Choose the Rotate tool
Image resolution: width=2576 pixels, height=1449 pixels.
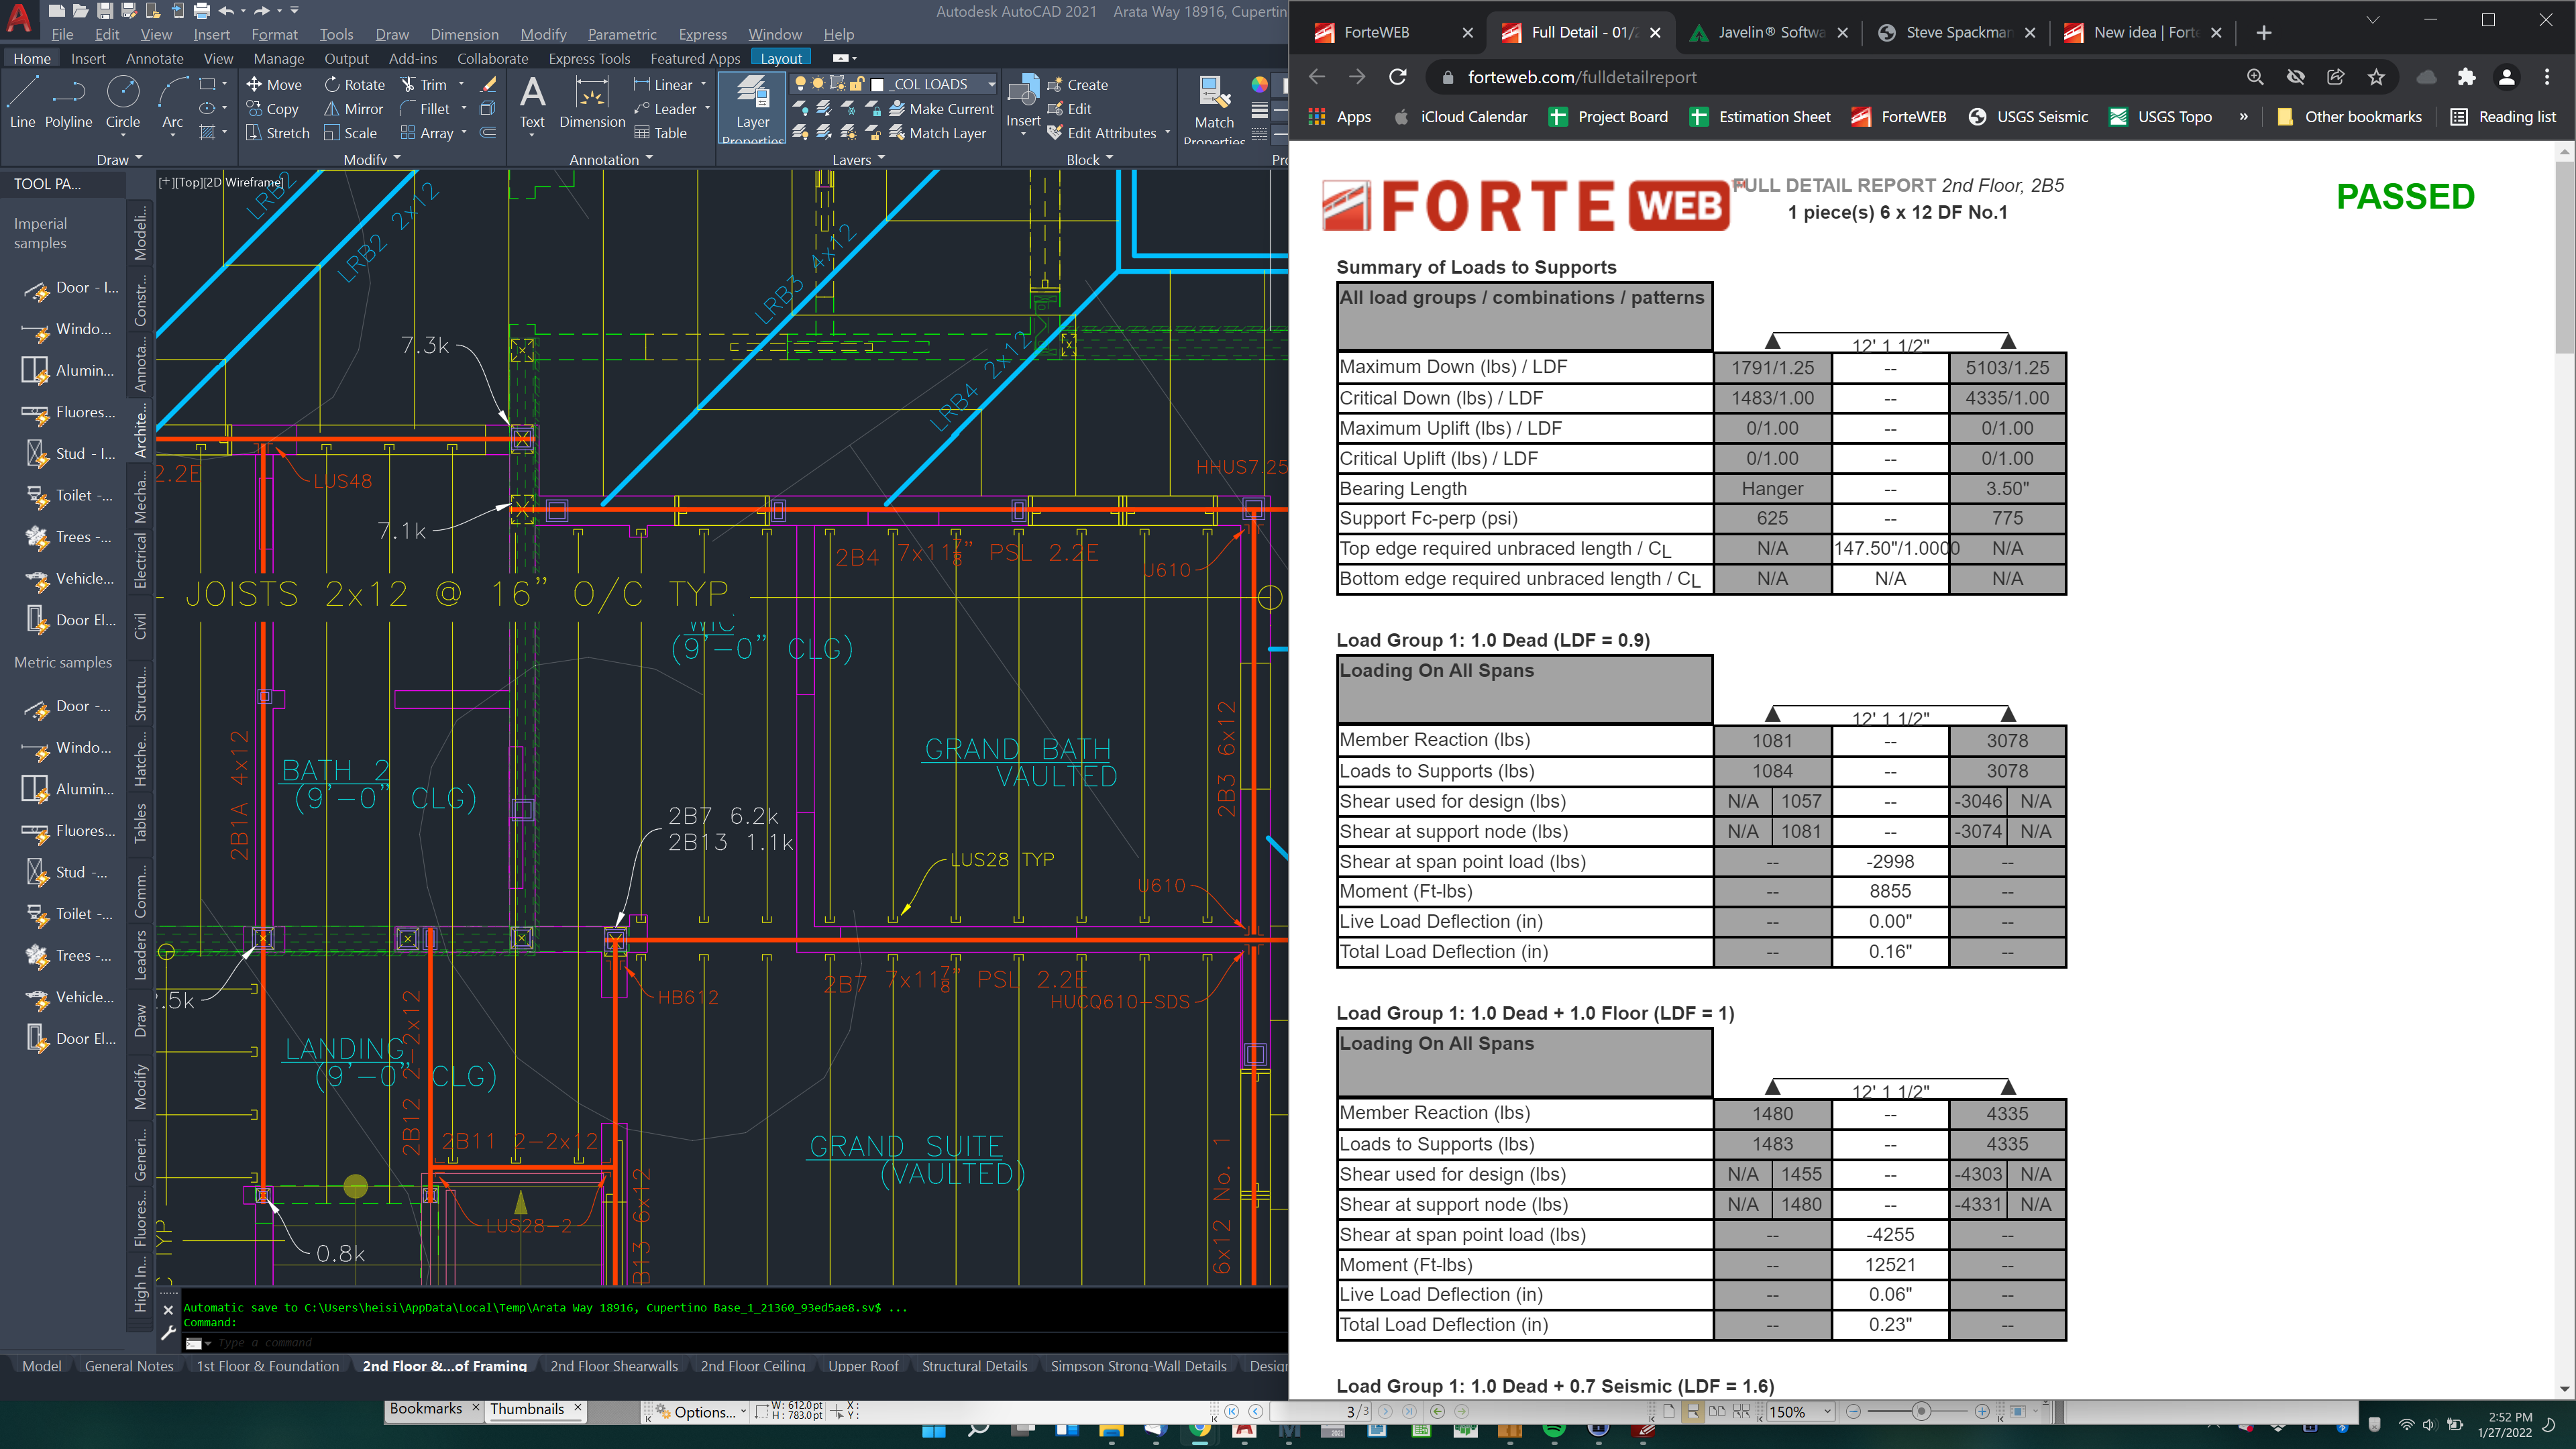354,85
